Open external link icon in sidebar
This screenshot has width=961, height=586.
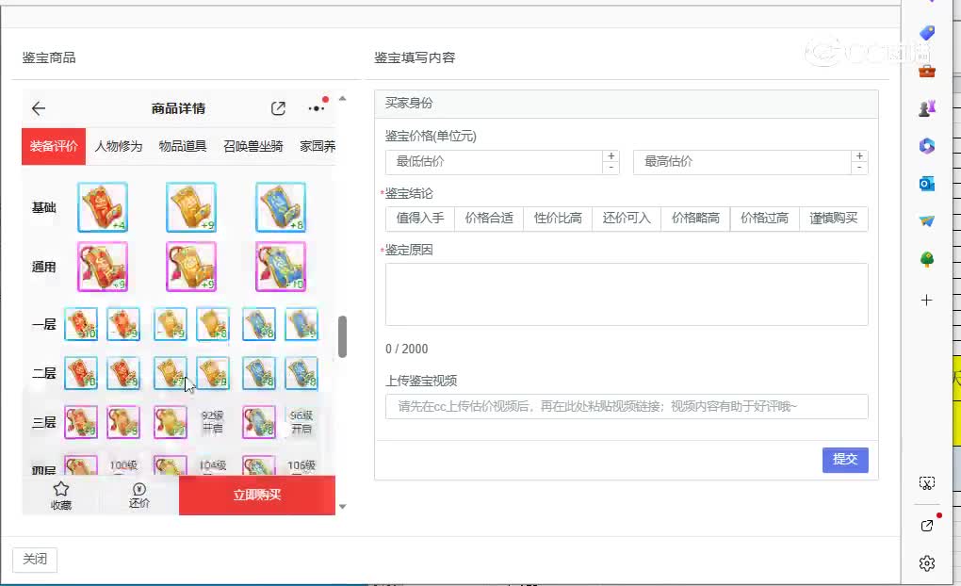927,526
